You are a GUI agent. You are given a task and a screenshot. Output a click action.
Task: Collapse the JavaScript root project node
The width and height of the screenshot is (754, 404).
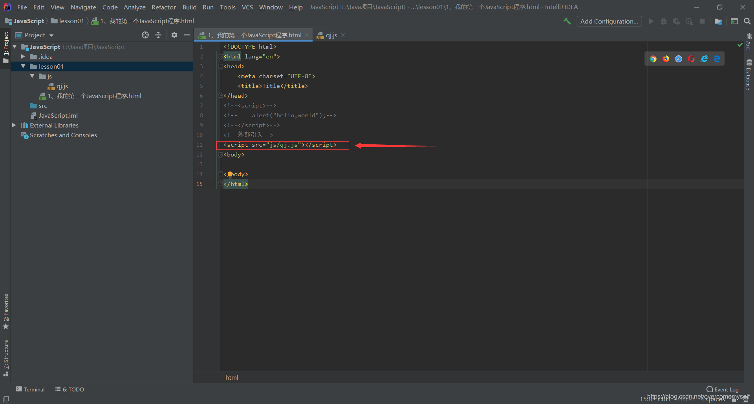pos(15,47)
